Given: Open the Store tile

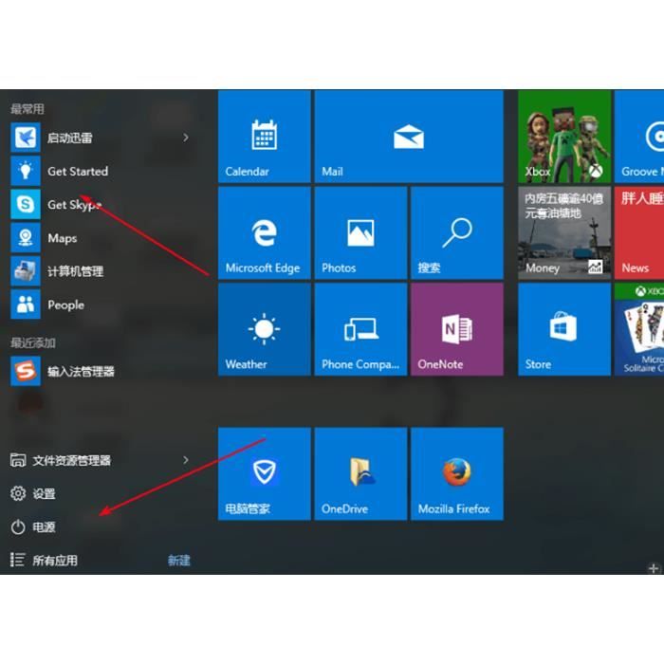Looking at the screenshot, I should (x=563, y=329).
